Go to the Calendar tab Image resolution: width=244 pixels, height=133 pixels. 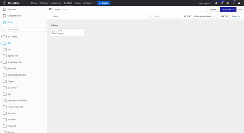point(44,3)
